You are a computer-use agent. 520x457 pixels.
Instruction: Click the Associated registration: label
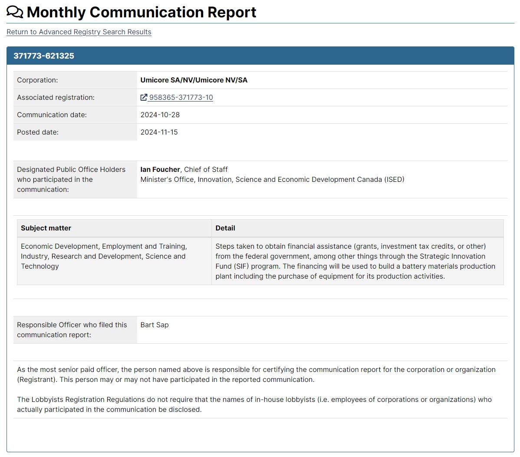(x=56, y=98)
